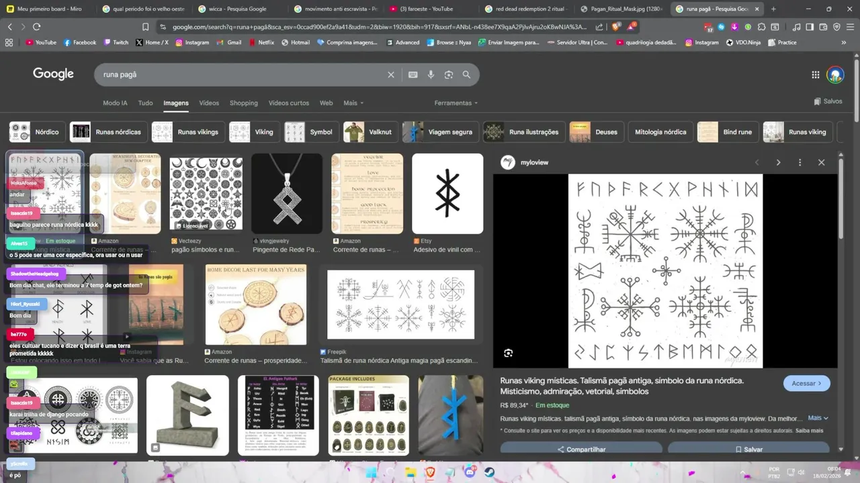Switch to the Web tab
Screen dimensions: 860x483
[x=326, y=103]
